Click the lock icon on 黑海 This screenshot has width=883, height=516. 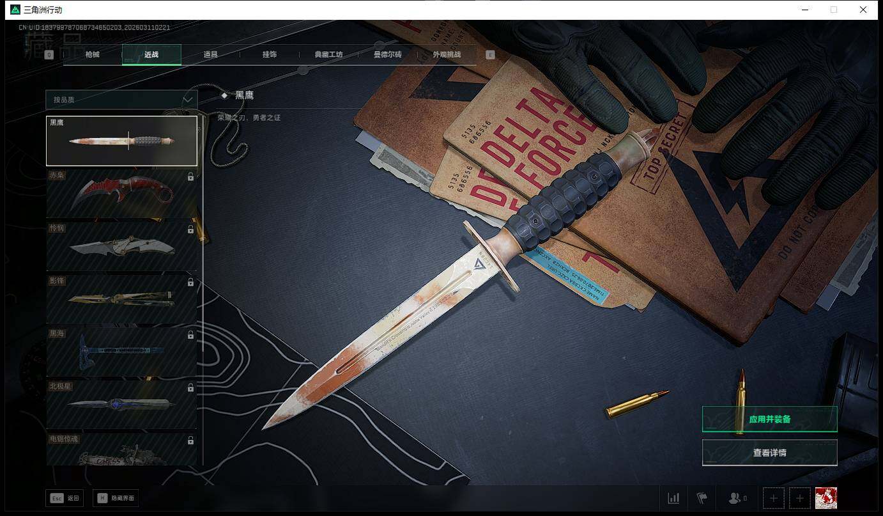(x=190, y=335)
